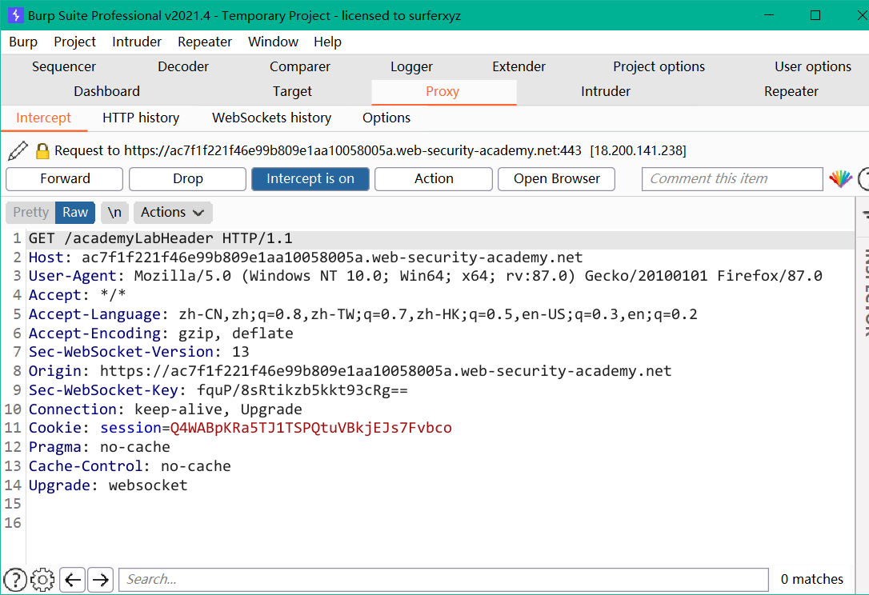869x595 pixels.
Task: Minimize the Burp Suite window
Action: pos(769,15)
